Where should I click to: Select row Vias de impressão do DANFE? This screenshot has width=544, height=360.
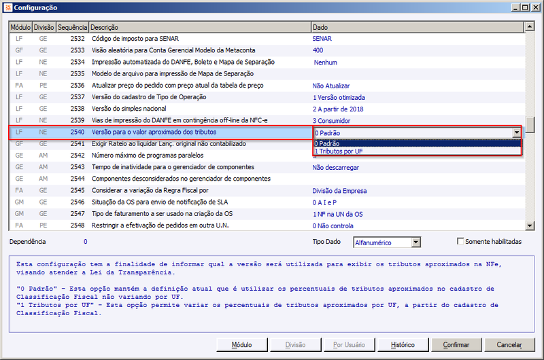pyautogui.click(x=267, y=120)
